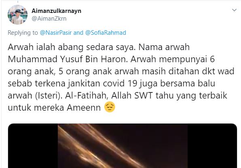Image resolution: width=241 pixels, height=168 pixels.
Task: Open the @AimanZkrn handle link
Action: tap(49, 19)
